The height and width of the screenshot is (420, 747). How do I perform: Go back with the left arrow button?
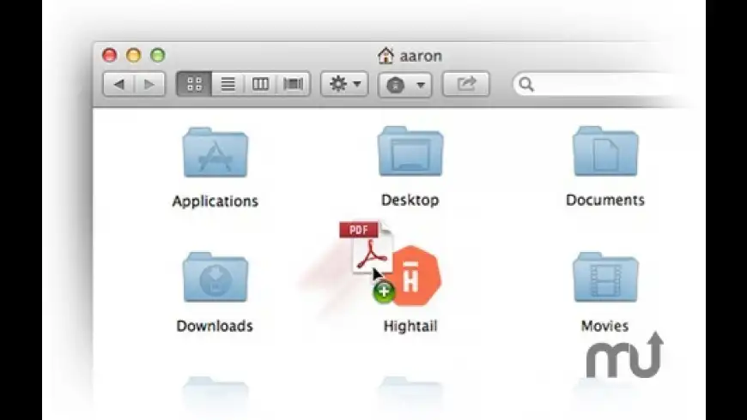click(x=119, y=84)
